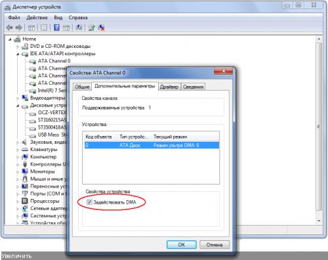Click the Контроллеры U USB icon
The width and height of the screenshot is (328, 260).
[x=25, y=164]
